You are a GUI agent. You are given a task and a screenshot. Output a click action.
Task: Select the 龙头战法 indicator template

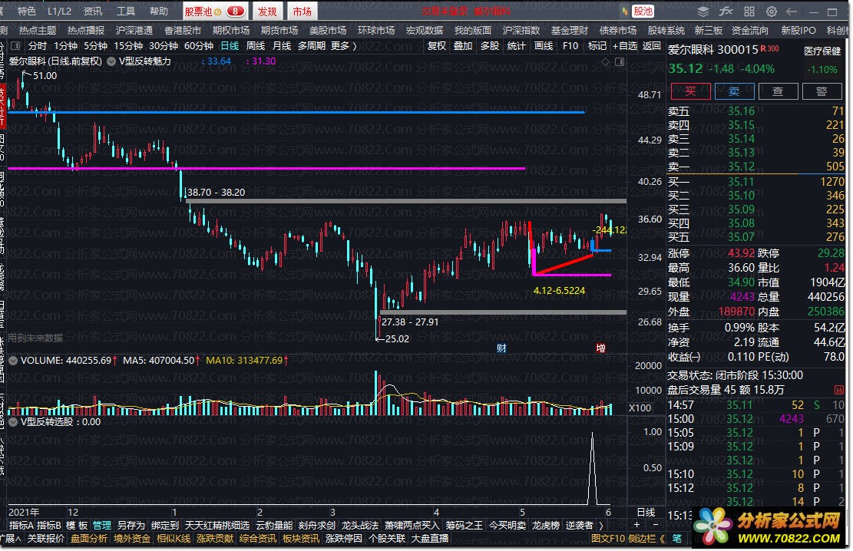pos(359,526)
